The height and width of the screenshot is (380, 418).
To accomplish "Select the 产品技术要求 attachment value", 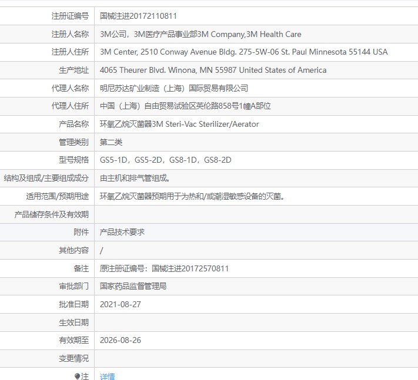I will pos(122,232).
